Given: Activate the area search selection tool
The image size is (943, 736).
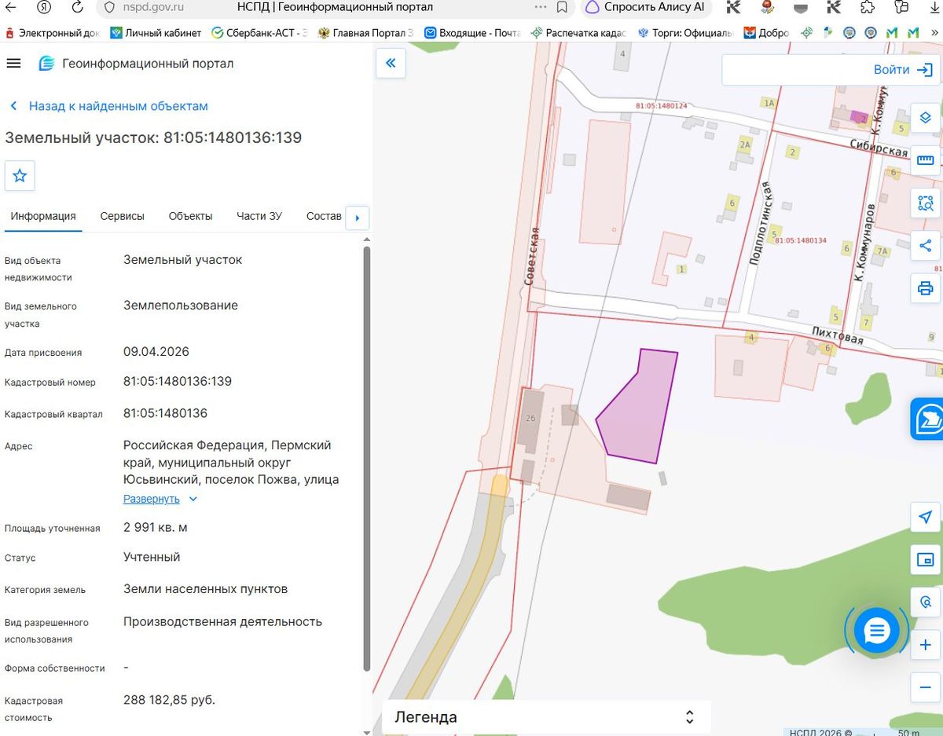Looking at the screenshot, I should pos(925,203).
